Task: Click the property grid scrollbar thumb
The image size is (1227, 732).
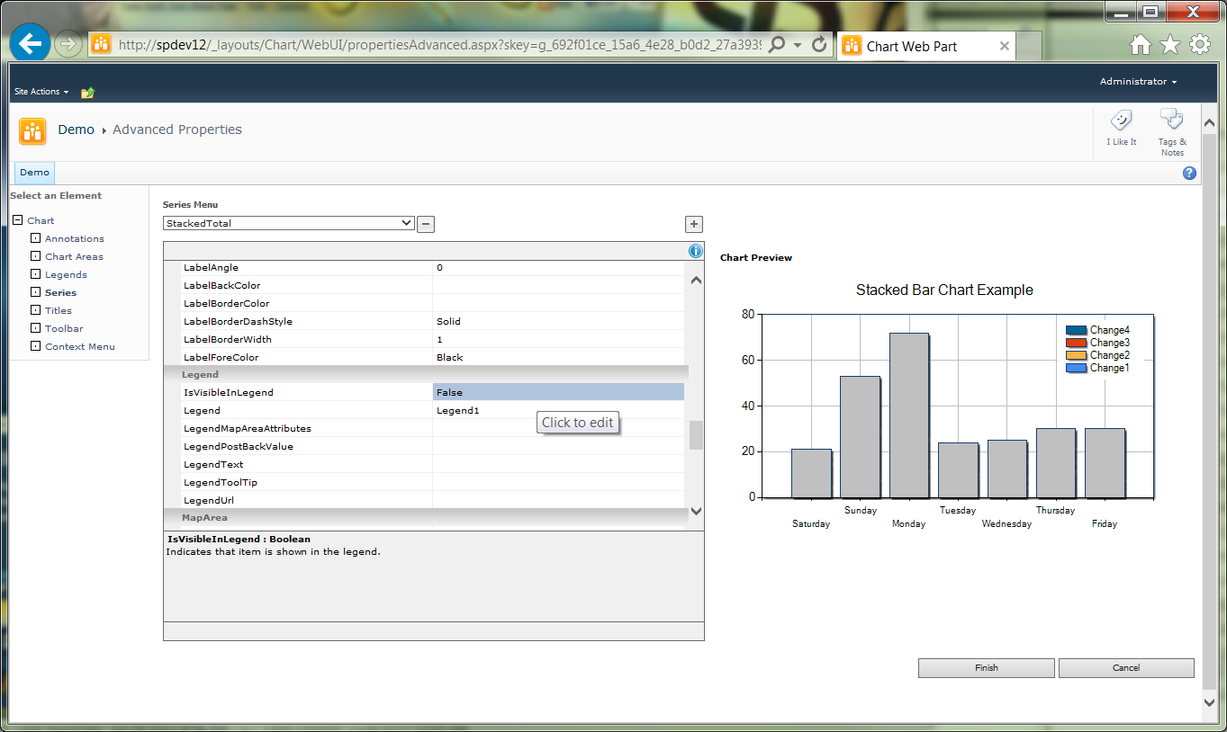Action: click(x=696, y=435)
